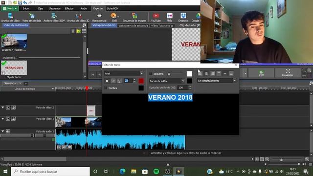Open Suite NCH tab
Viewport: 313px width, 176px height.
[112, 9]
